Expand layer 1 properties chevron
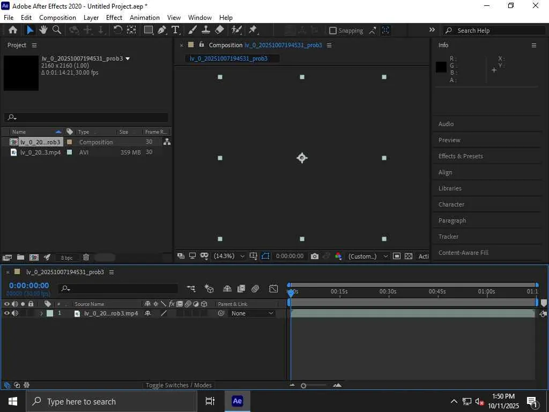This screenshot has width=549, height=412. (41, 313)
